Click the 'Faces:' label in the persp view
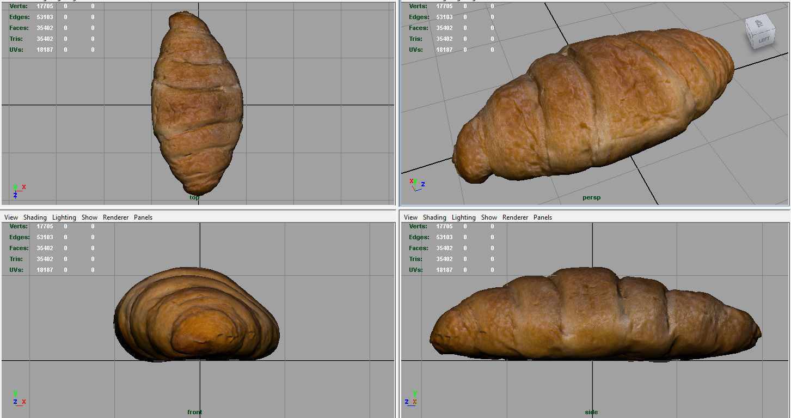The height and width of the screenshot is (418, 791). pyautogui.click(x=419, y=28)
